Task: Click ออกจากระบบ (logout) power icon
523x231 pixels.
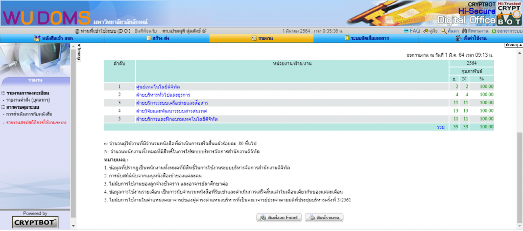Action: (494, 31)
